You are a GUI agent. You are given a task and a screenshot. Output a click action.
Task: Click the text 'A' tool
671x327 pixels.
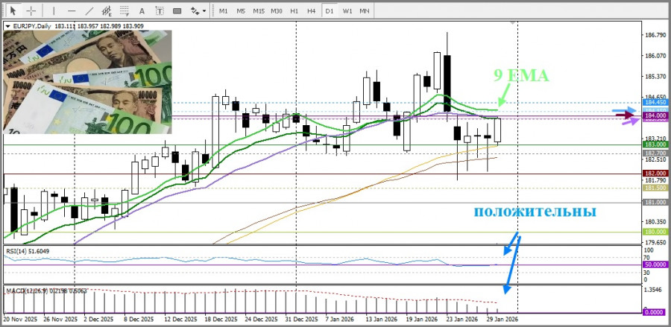tap(142, 11)
